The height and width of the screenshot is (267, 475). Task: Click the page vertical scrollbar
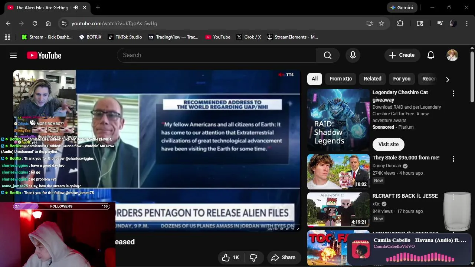[472, 78]
